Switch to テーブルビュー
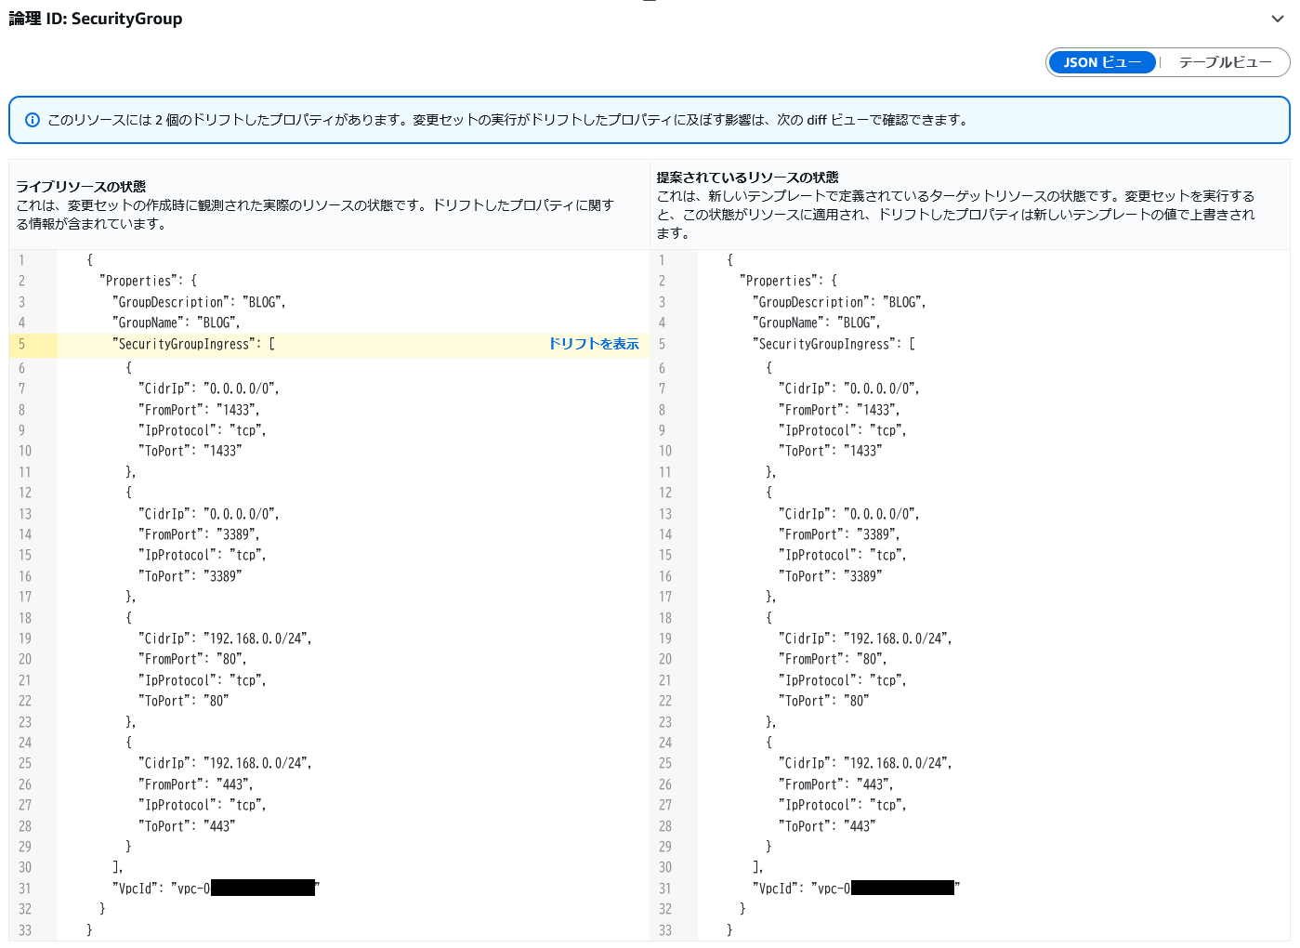 1225,62
